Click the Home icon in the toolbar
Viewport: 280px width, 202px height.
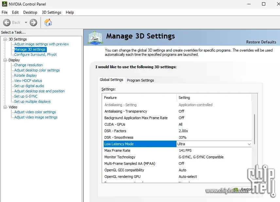48,23
